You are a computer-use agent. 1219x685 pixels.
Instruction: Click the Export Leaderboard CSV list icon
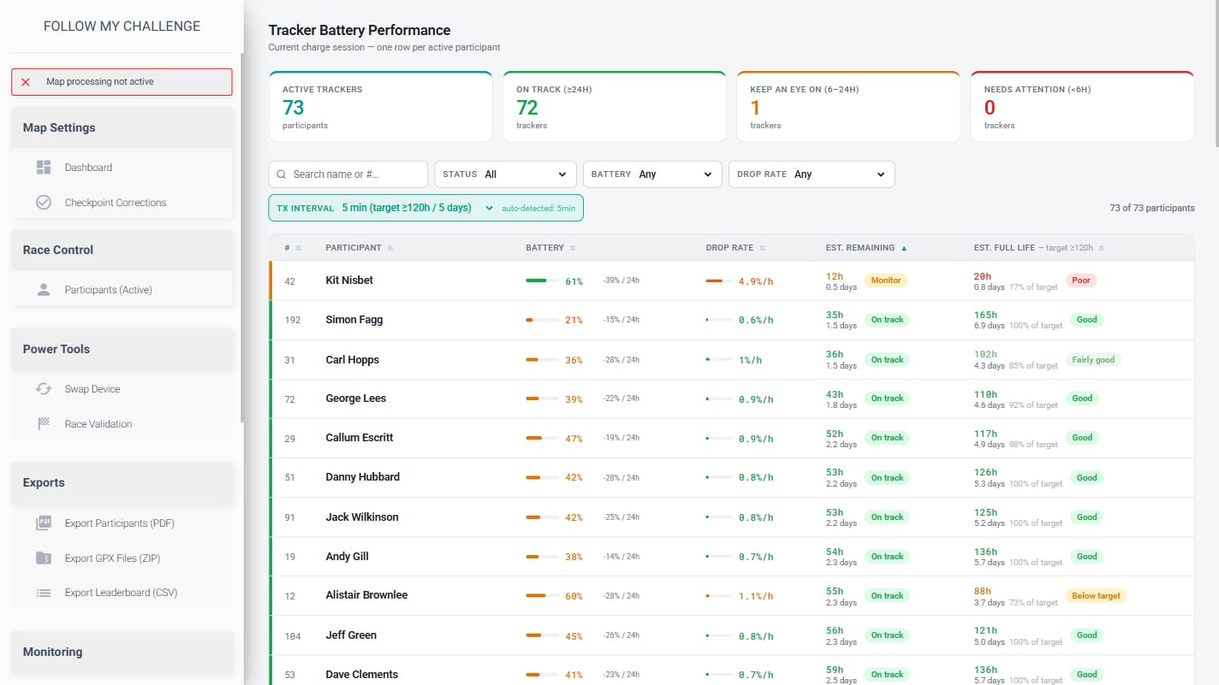[44, 593]
